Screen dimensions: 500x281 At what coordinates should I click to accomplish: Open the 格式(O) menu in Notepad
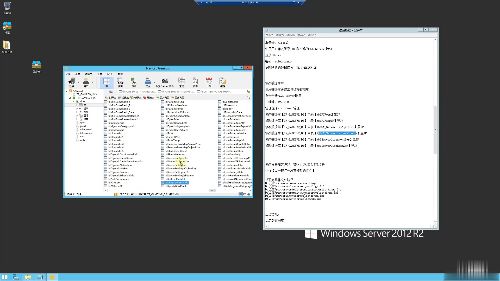point(290,35)
